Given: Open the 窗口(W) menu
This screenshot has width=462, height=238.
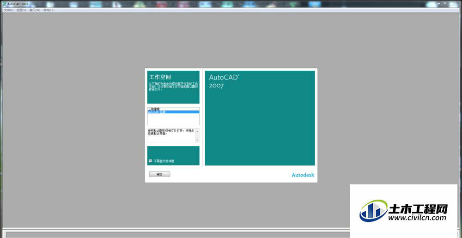Looking at the screenshot, I should tap(35, 10).
